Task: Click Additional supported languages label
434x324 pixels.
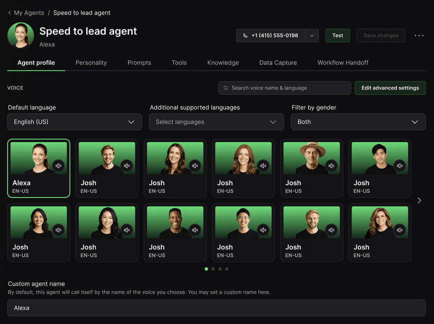Action: coord(195,107)
